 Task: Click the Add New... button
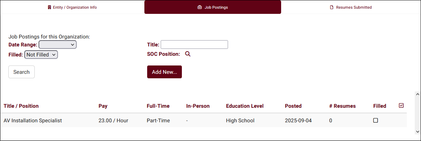165,72
